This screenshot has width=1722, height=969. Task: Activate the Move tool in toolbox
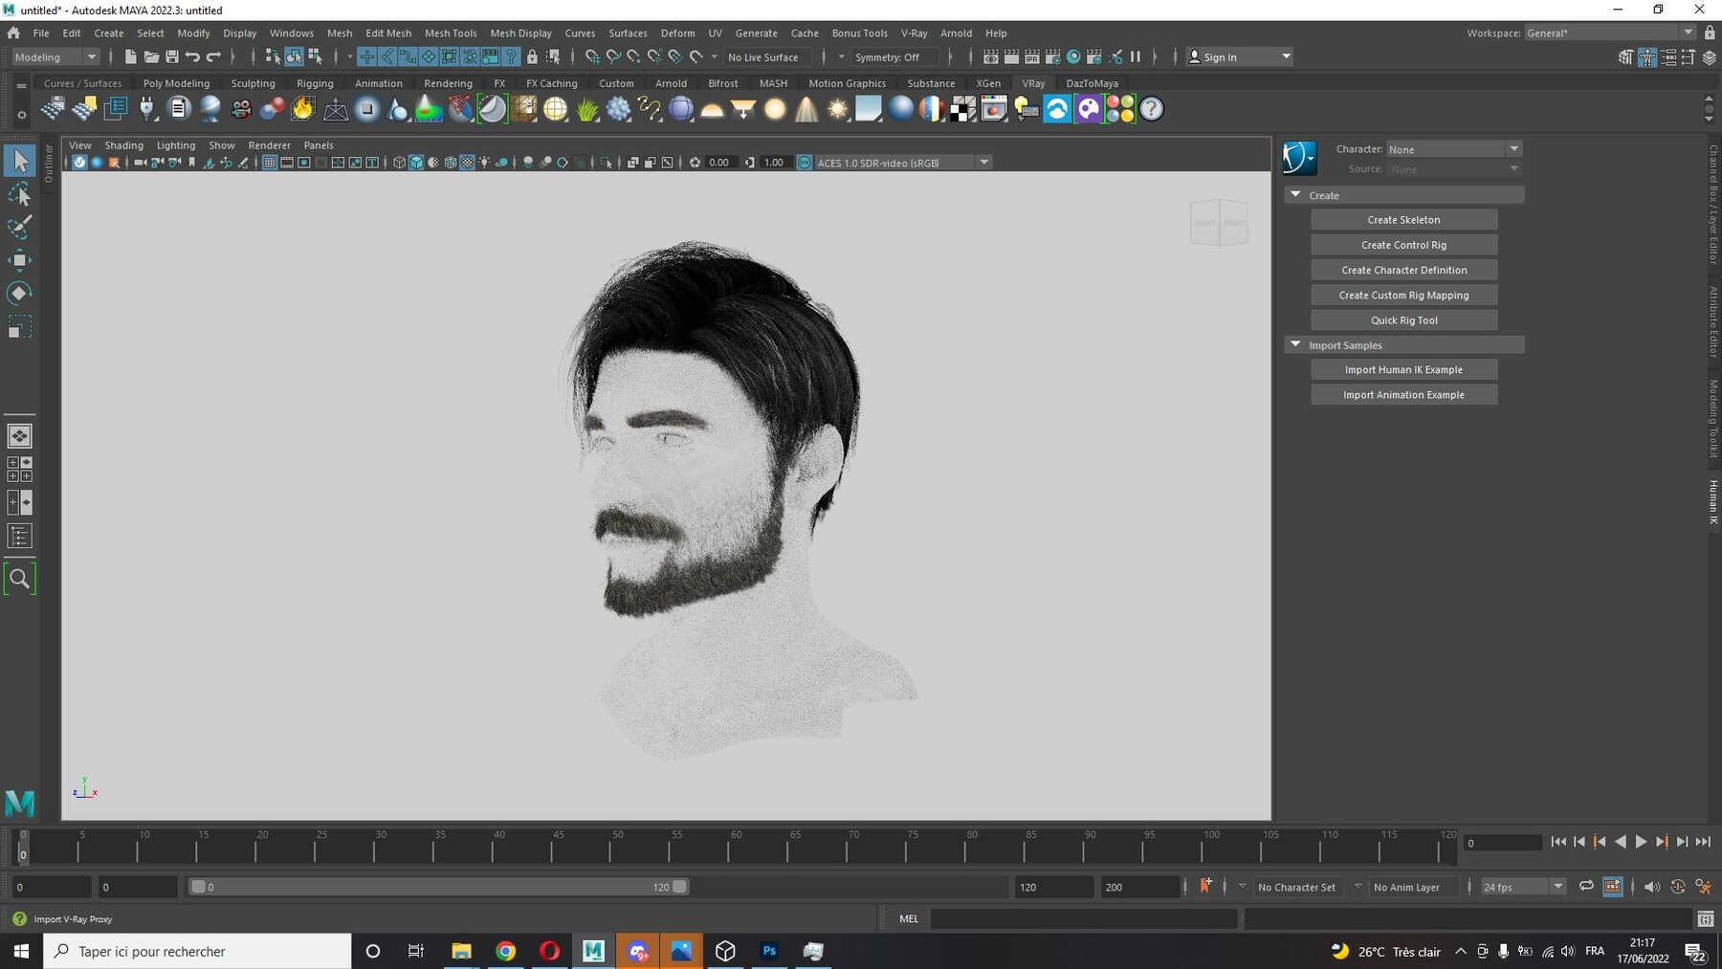coord(19,260)
